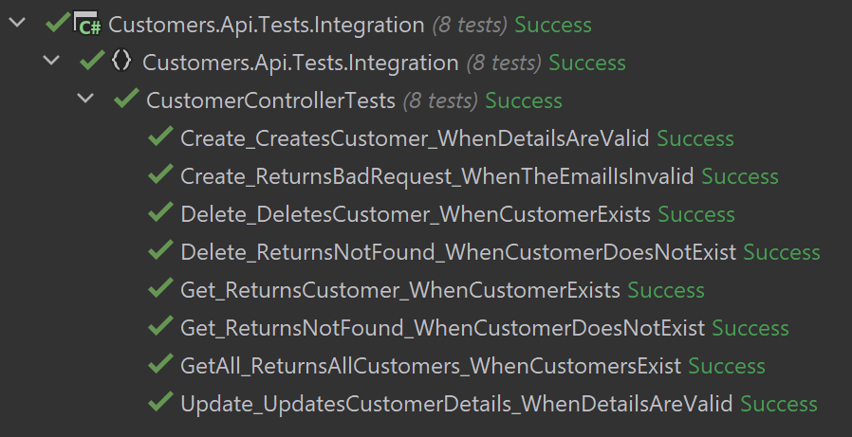Viewport: 852px width, 437px height.
Task: Click Success status of Delete_DeletesCustomer_WhenCustomerExists
Action: click(x=696, y=214)
